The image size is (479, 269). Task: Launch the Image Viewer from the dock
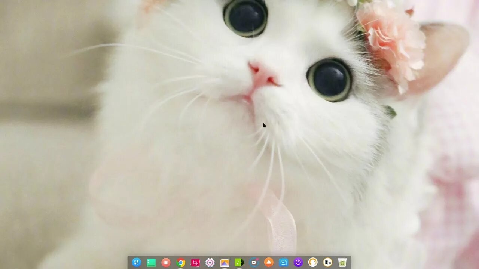click(x=225, y=263)
